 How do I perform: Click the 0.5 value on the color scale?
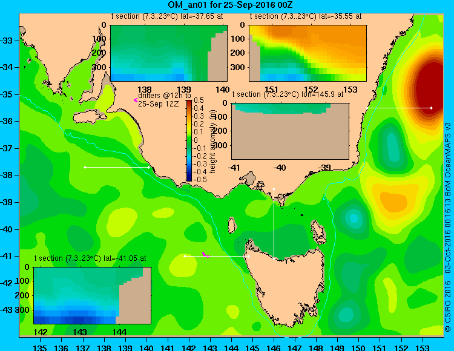click(x=199, y=100)
